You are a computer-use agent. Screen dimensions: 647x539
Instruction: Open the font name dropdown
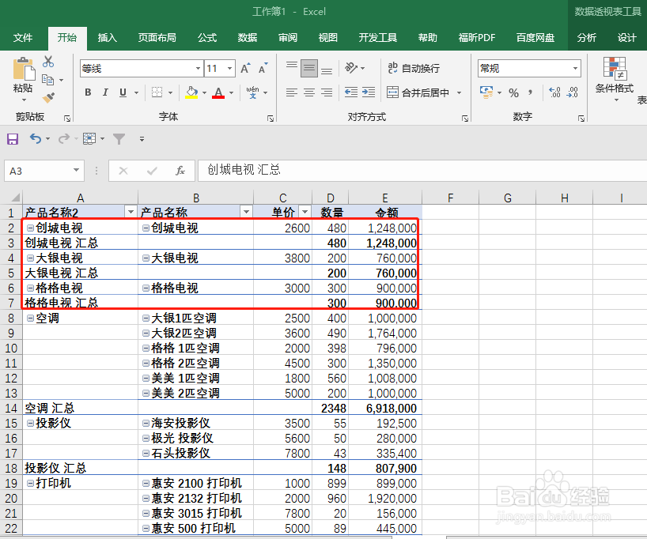click(198, 69)
